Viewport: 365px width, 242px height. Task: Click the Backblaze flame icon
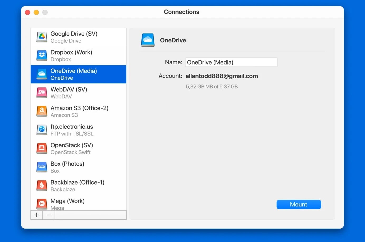click(x=41, y=185)
